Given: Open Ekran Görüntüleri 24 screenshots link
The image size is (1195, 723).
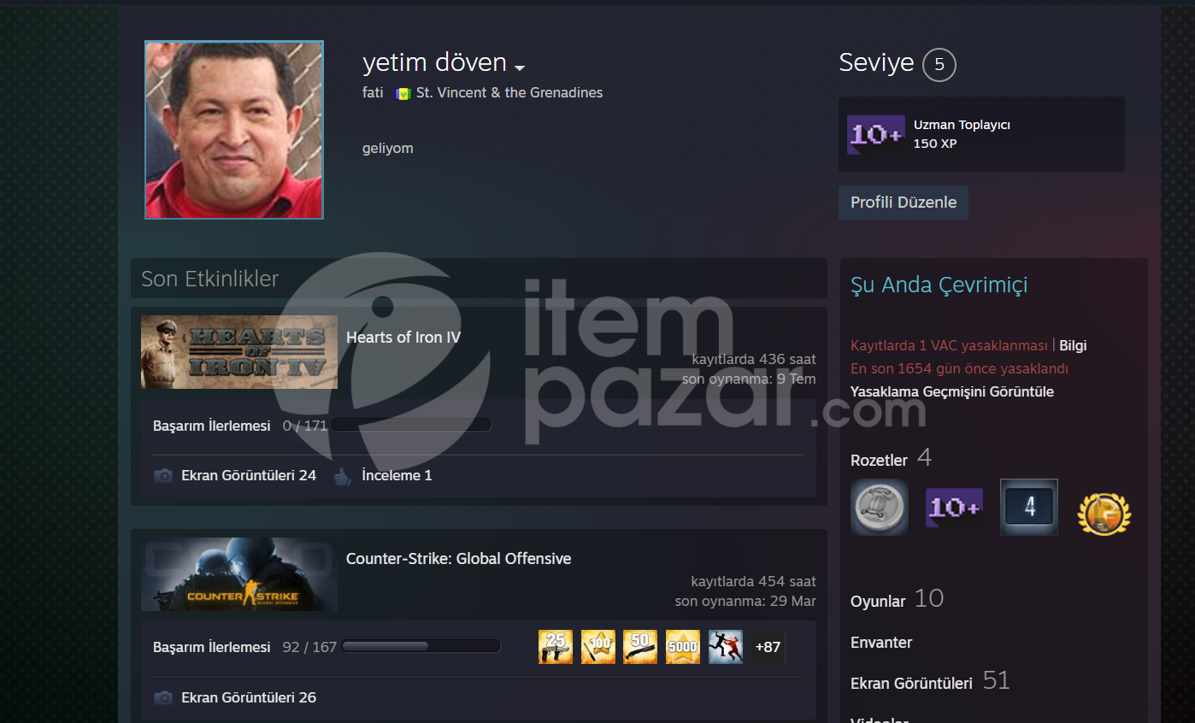Looking at the screenshot, I should 249,475.
